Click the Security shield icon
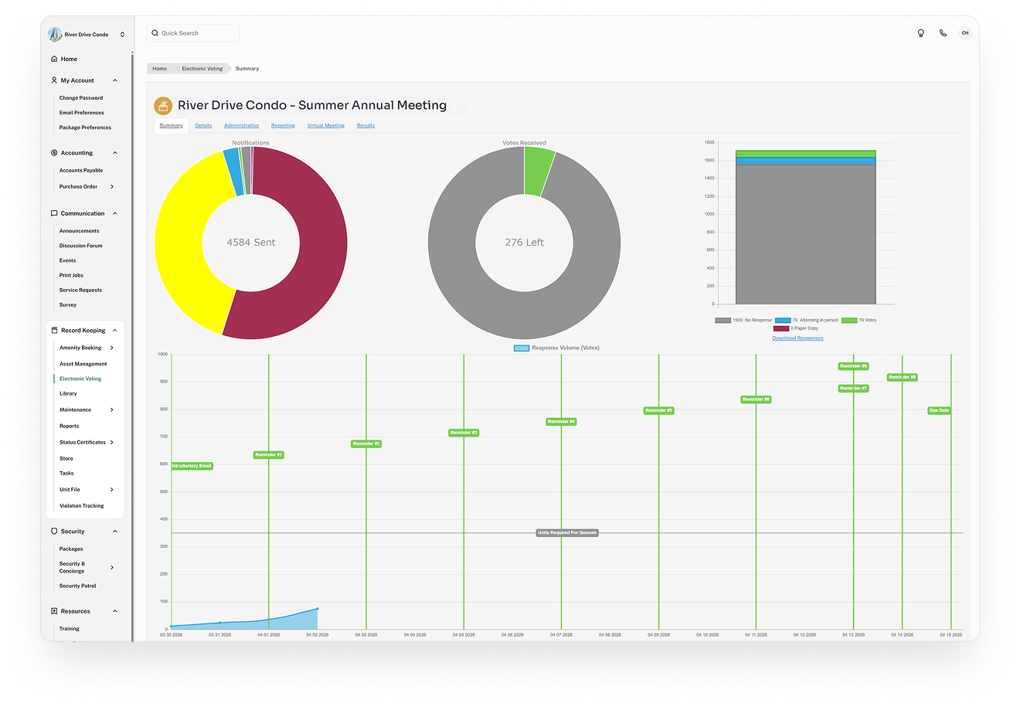 (x=54, y=532)
